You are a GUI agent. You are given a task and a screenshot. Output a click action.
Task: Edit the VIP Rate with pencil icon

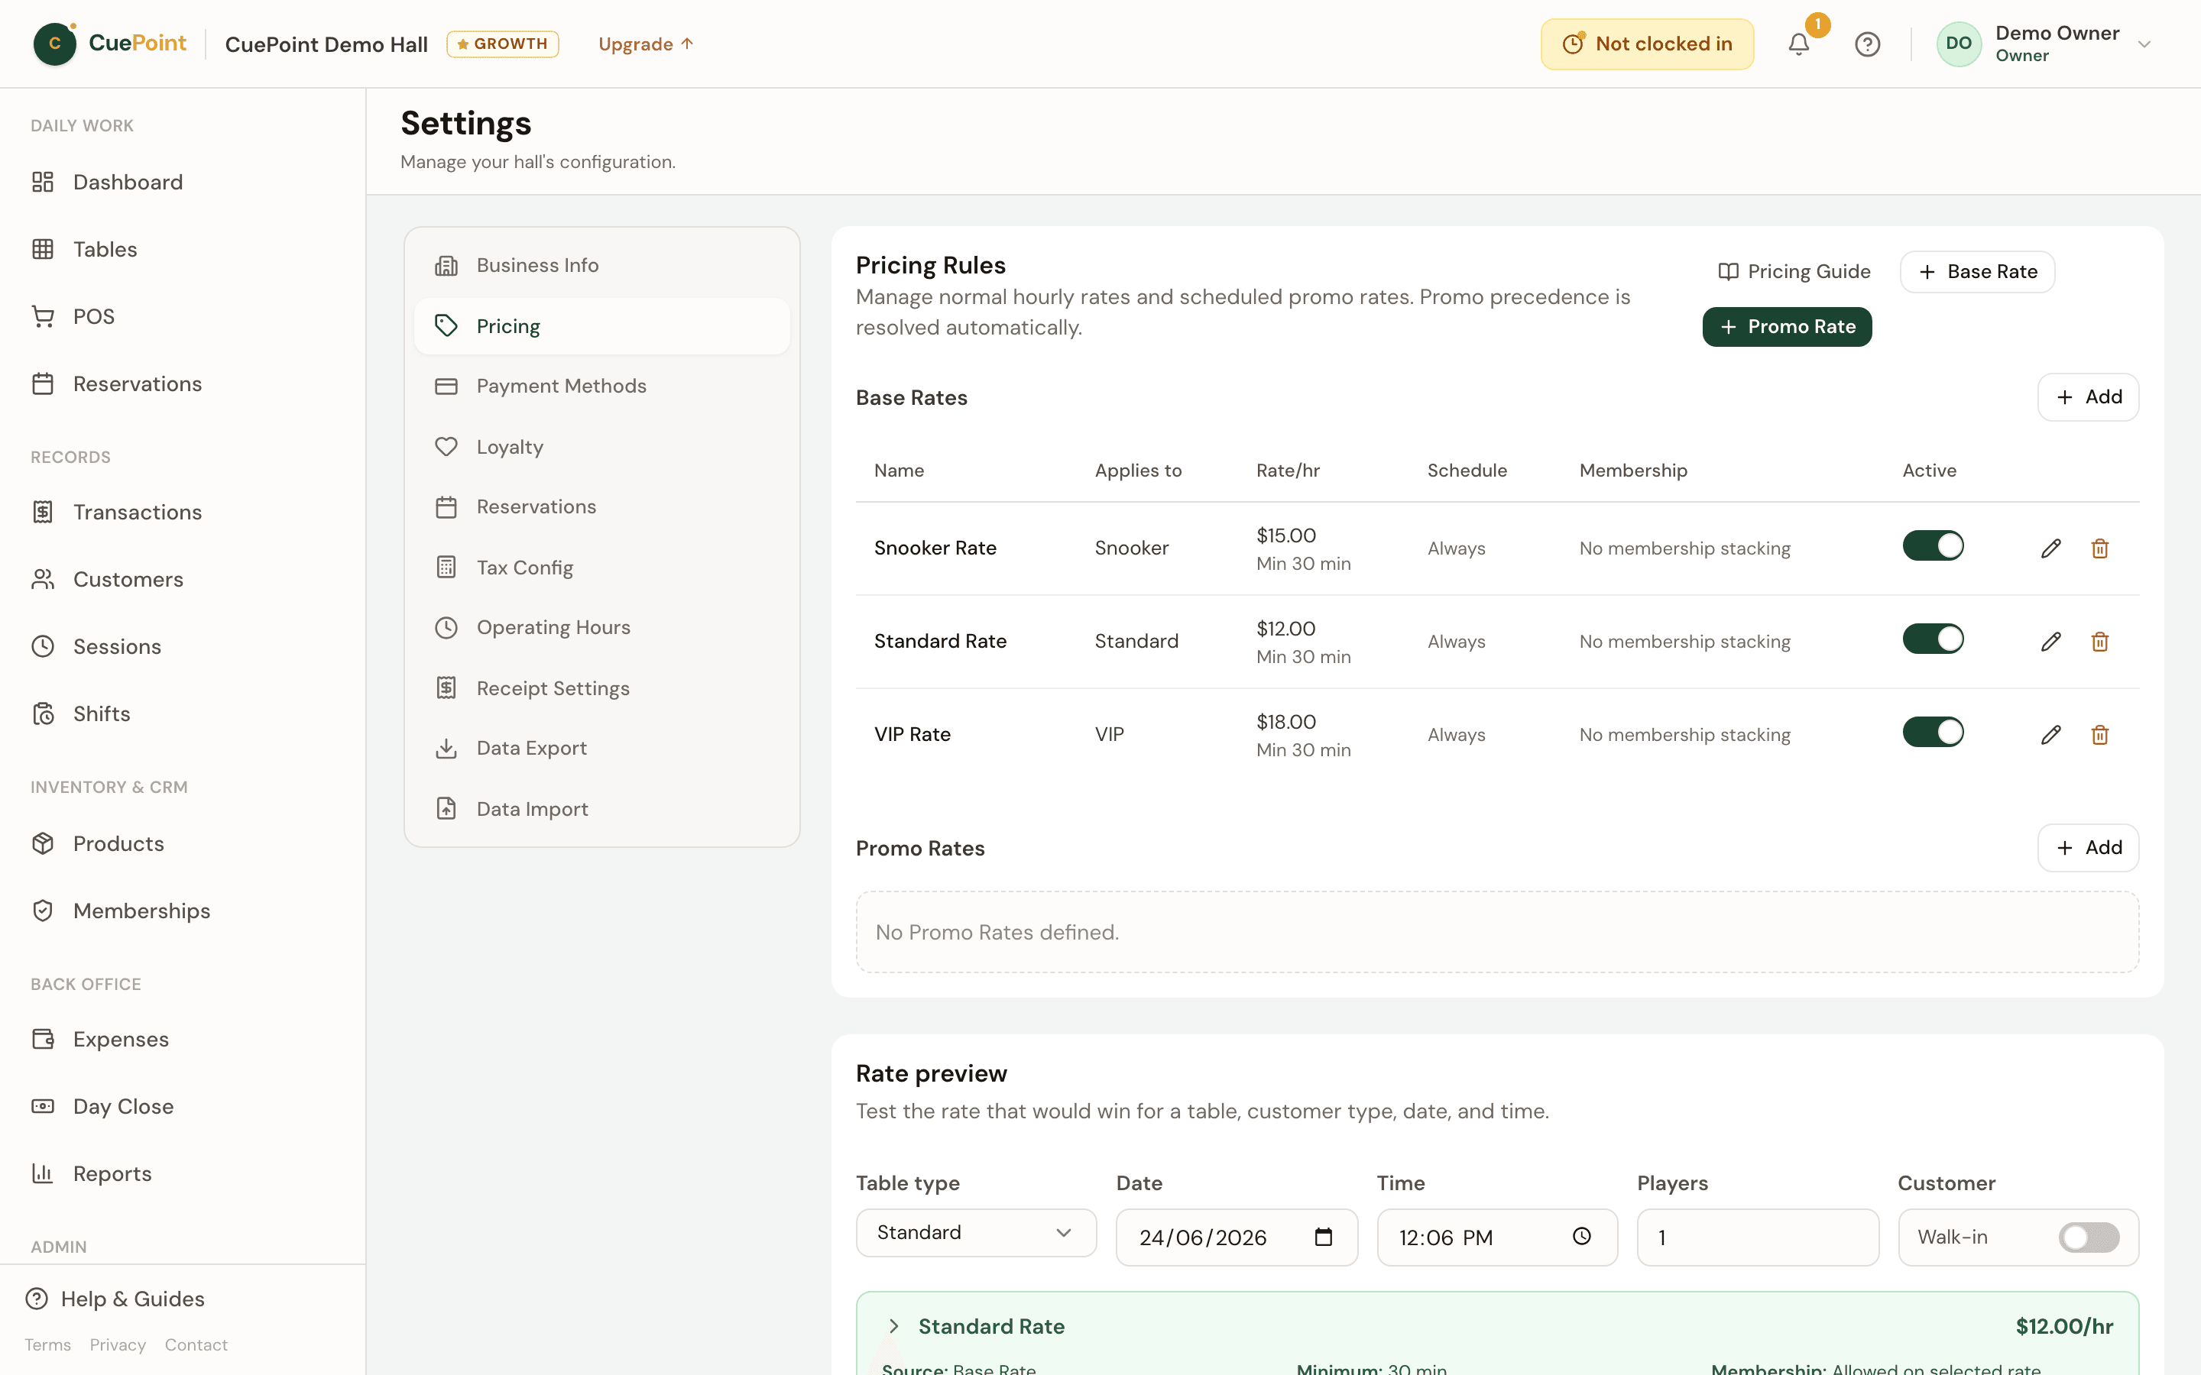coord(2051,735)
